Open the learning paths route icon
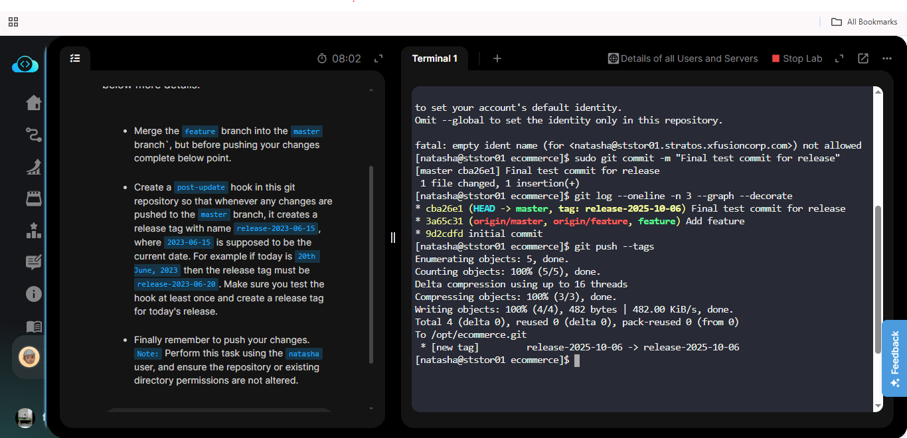 point(33,135)
